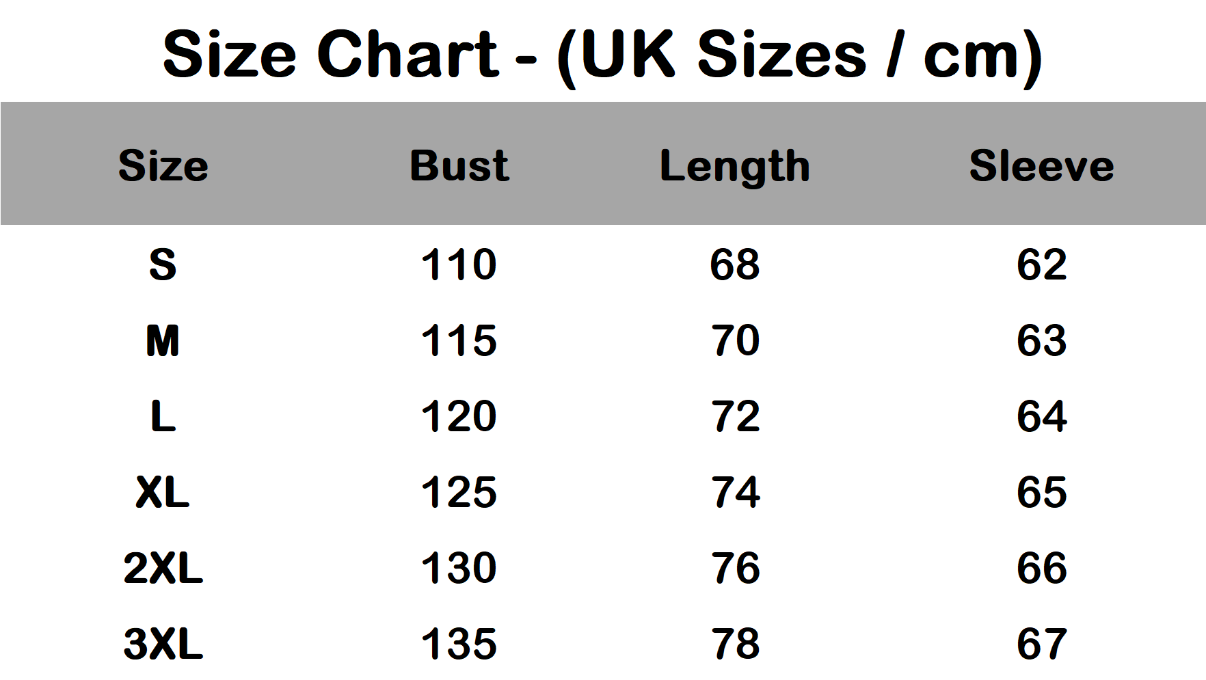Select the L size row label
This screenshot has width=1206, height=680.
pyautogui.click(x=163, y=416)
